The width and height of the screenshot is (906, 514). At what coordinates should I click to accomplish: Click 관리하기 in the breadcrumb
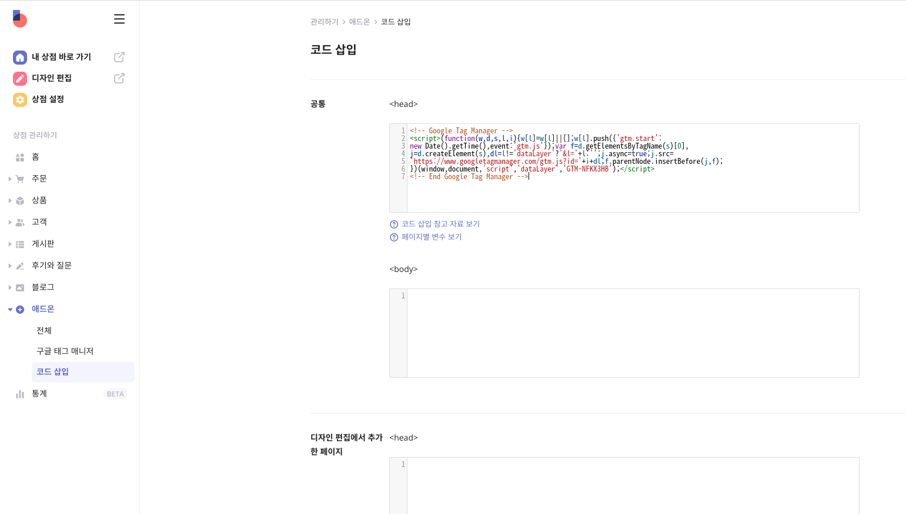pyautogui.click(x=325, y=22)
